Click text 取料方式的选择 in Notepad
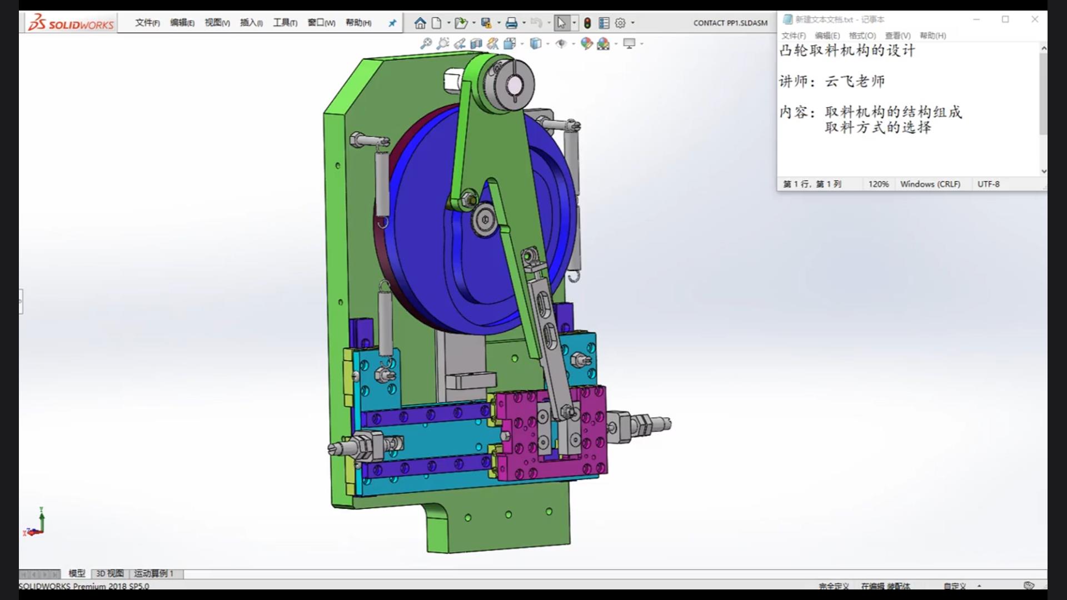This screenshot has height=600, width=1067. 878,127
